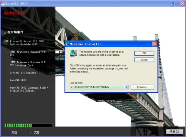Click the network computers icon in the dialog
The height and width of the screenshot is (137, 186).
[x=73, y=53]
